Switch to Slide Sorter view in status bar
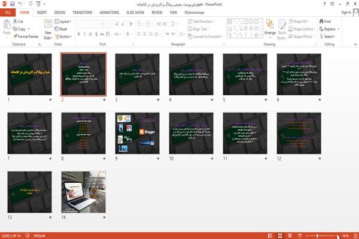Screen dimensions: 359x239 click(280, 235)
